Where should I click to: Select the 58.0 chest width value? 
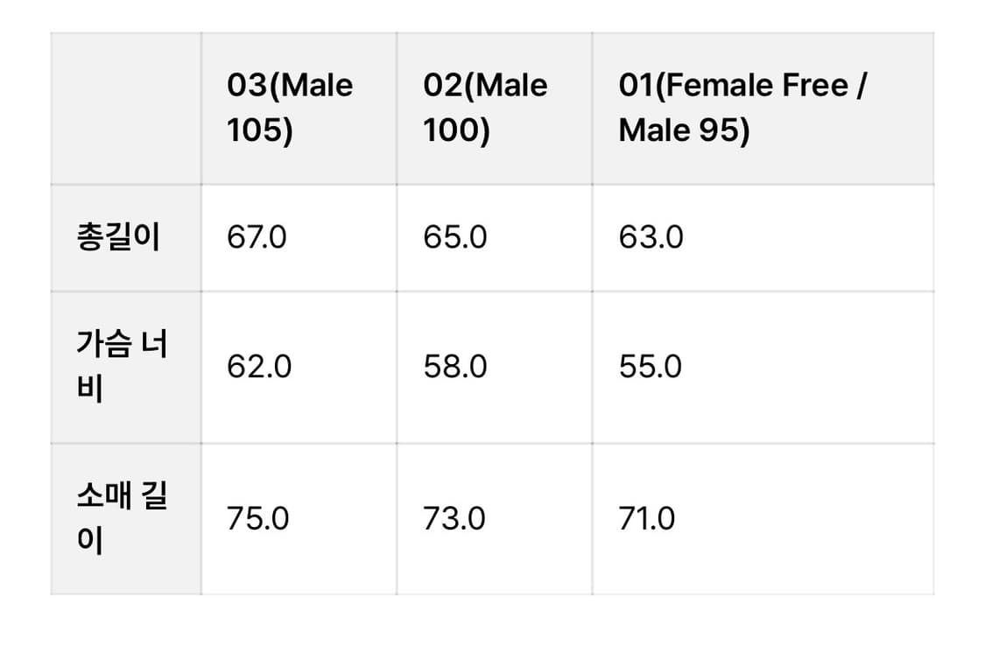pos(455,367)
